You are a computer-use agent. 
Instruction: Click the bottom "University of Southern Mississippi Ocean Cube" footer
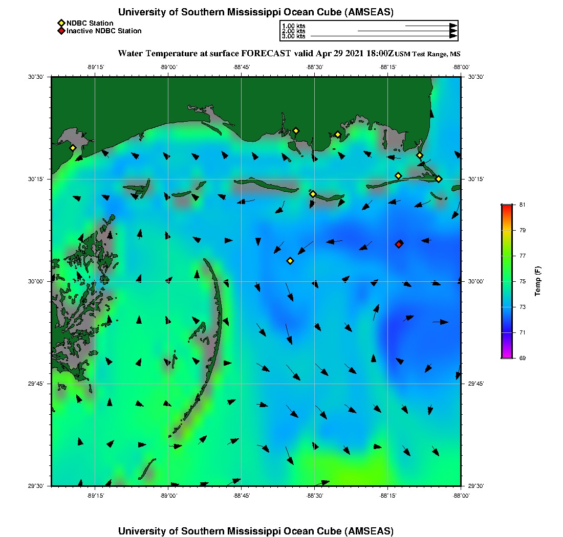[256, 531]
